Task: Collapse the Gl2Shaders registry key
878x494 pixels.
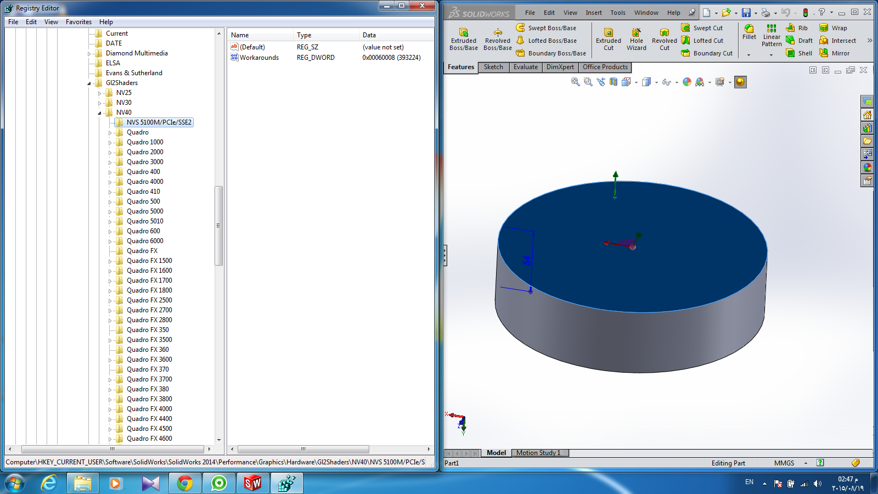Action: (x=89, y=83)
